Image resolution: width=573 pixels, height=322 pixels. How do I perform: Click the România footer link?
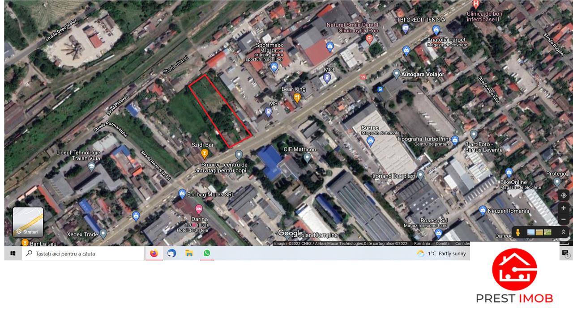[422, 244]
